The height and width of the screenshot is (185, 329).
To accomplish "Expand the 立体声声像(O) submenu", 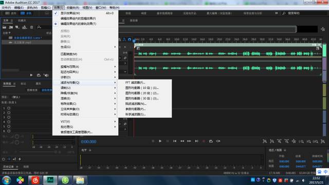I will pyautogui.click(x=85, y=109).
